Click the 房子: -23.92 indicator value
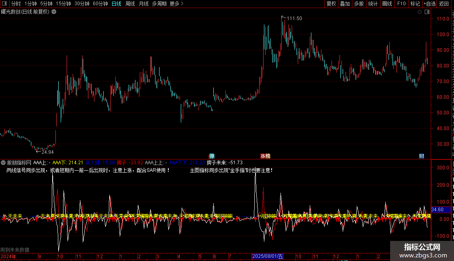 (130, 163)
